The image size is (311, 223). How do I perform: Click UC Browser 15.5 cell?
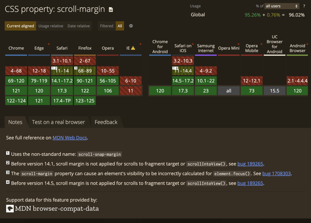pos(274,91)
